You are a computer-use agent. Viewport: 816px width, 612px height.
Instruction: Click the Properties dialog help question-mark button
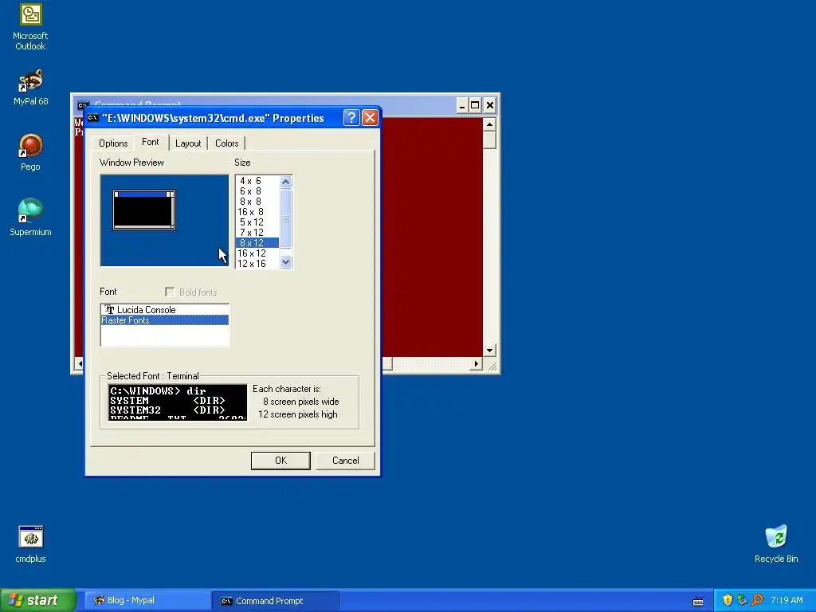point(351,118)
